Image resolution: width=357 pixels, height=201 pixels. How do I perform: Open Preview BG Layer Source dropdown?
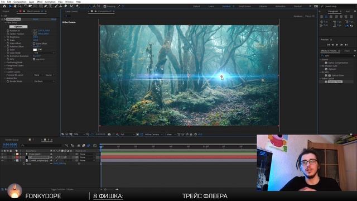(x=50, y=75)
